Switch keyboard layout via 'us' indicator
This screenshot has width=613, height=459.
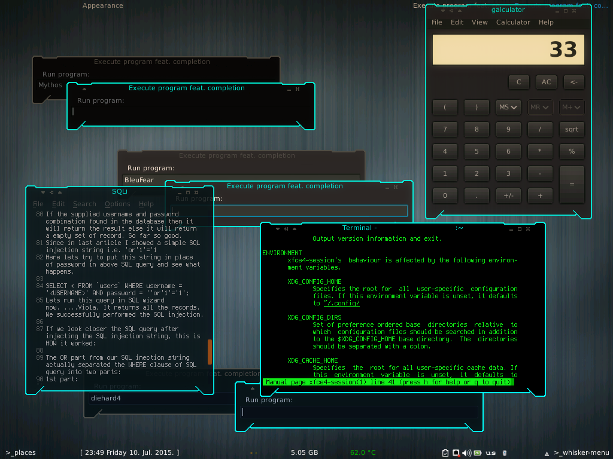pos(491,453)
